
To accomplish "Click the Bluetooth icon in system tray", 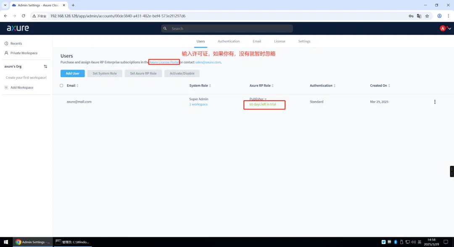I will point(396,242).
